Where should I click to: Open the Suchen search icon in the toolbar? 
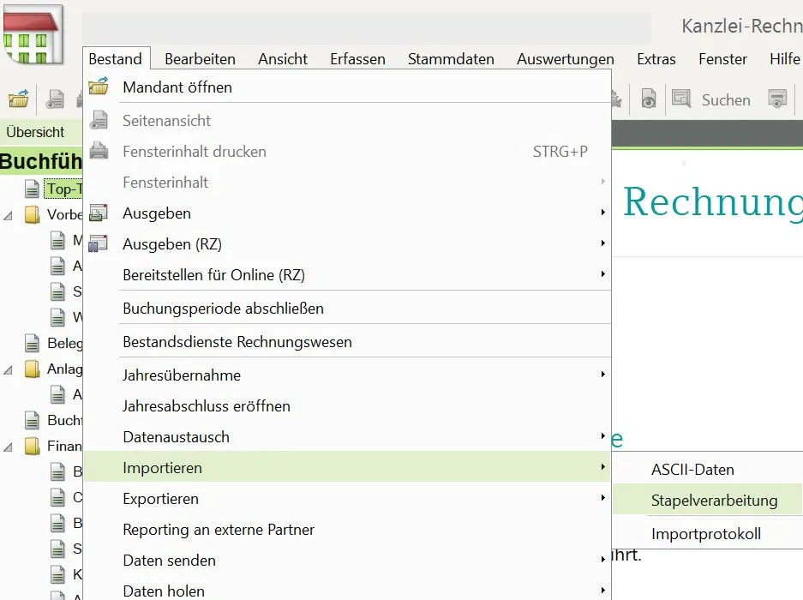tap(681, 99)
